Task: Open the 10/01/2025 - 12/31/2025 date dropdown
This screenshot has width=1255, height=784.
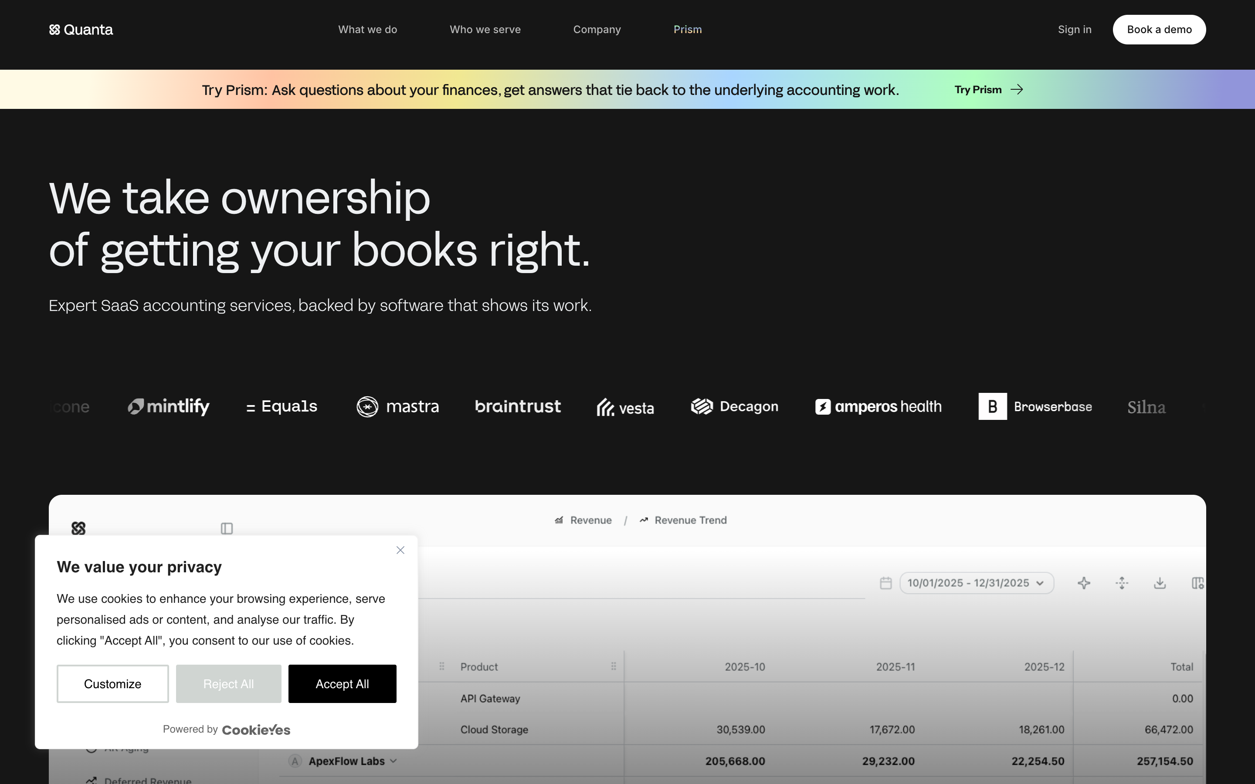Action: coord(977,583)
